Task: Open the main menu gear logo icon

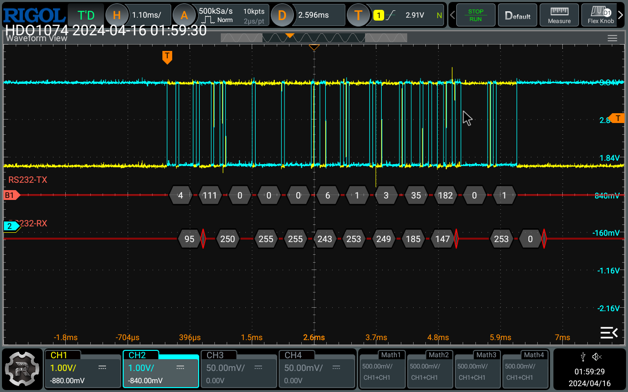Action: [22, 368]
